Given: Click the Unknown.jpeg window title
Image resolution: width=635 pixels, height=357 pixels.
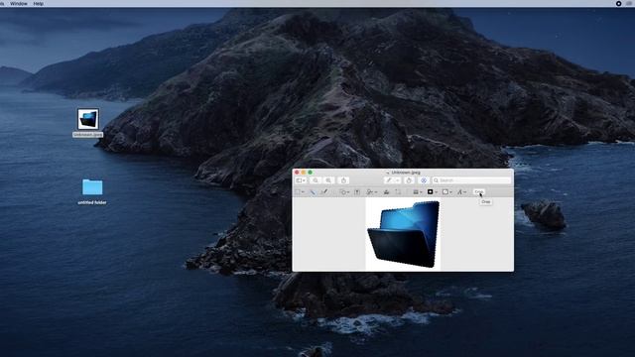Looking at the screenshot, I should [406, 173].
